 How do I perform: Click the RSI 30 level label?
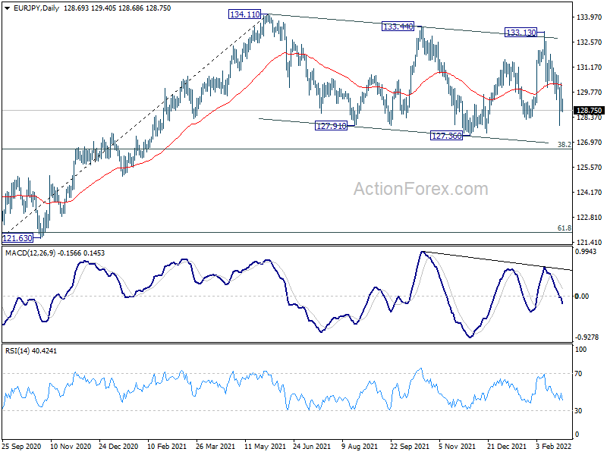point(578,411)
